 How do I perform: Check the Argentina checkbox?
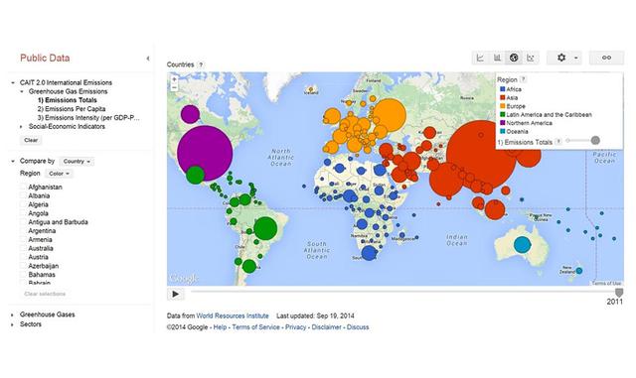(x=23, y=231)
